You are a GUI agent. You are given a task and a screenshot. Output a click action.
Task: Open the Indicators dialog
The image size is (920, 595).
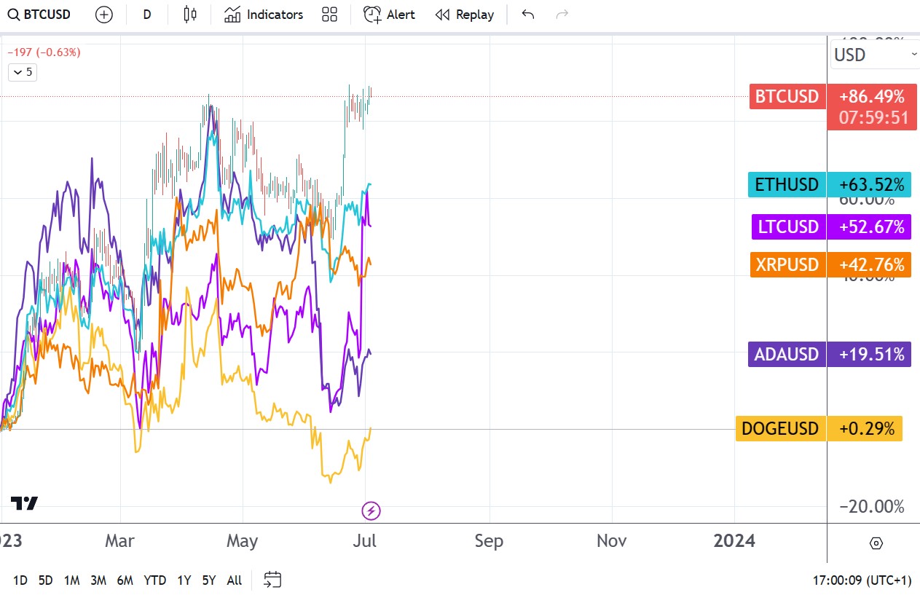coord(264,15)
